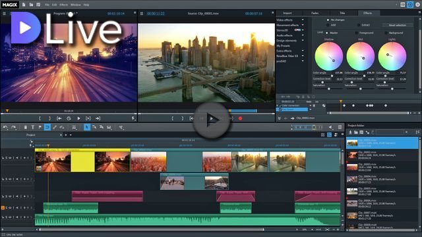Select the mouse pointer selection tool
The height and width of the screenshot is (237, 422).
click(87, 127)
